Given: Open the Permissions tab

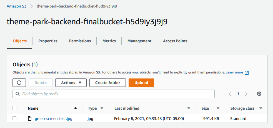Looking at the screenshot, I should 80,41.
